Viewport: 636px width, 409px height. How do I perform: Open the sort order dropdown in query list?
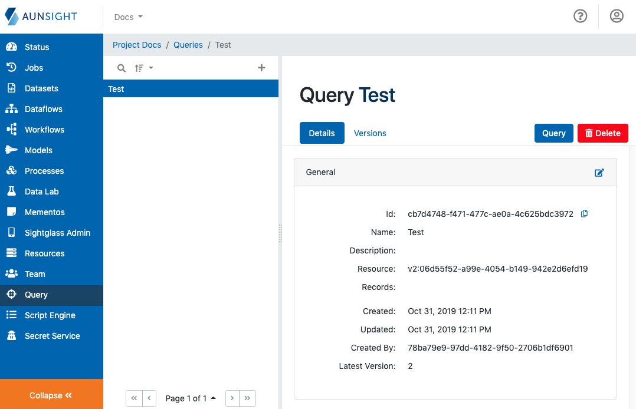tap(143, 68)
